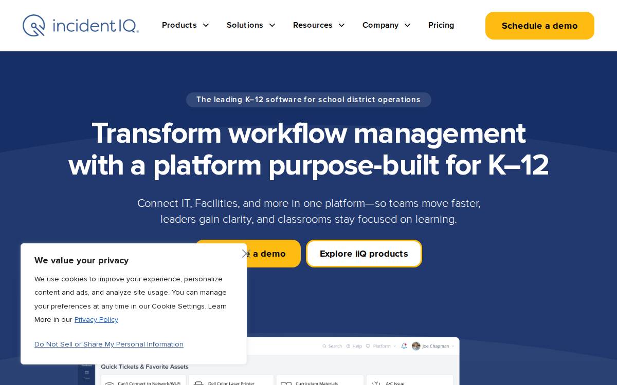Screen dimensions: 617x385
Task: Expand the Products chevron arrow
Action: pos(206,25)
